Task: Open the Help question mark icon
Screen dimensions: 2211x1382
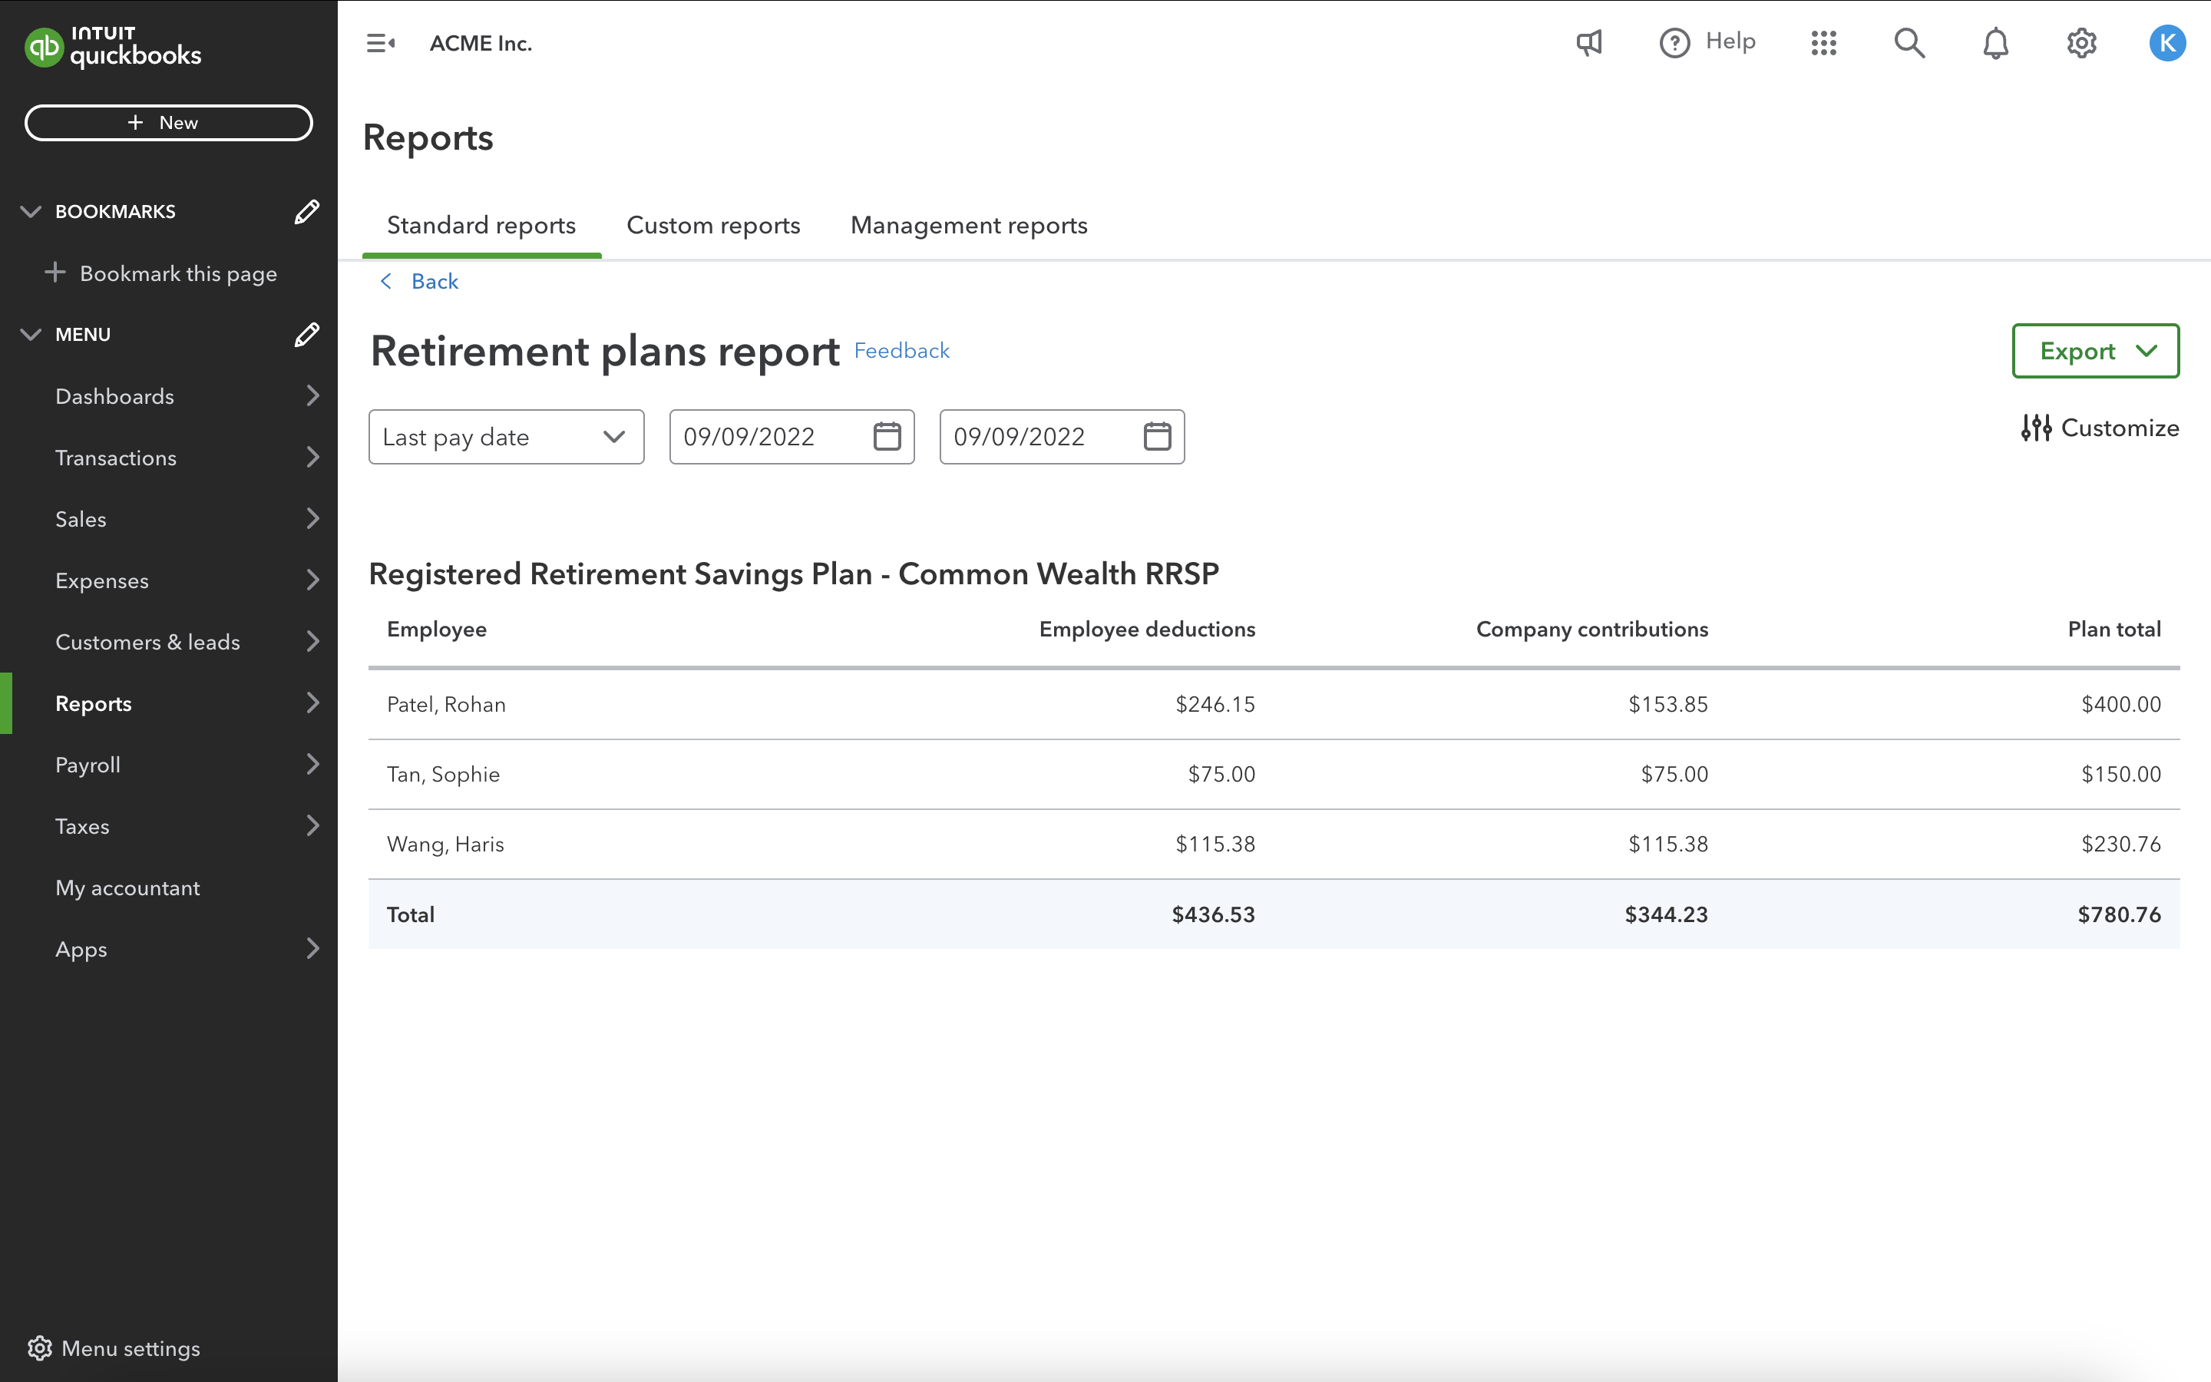Action: (x=1674, y=43)
